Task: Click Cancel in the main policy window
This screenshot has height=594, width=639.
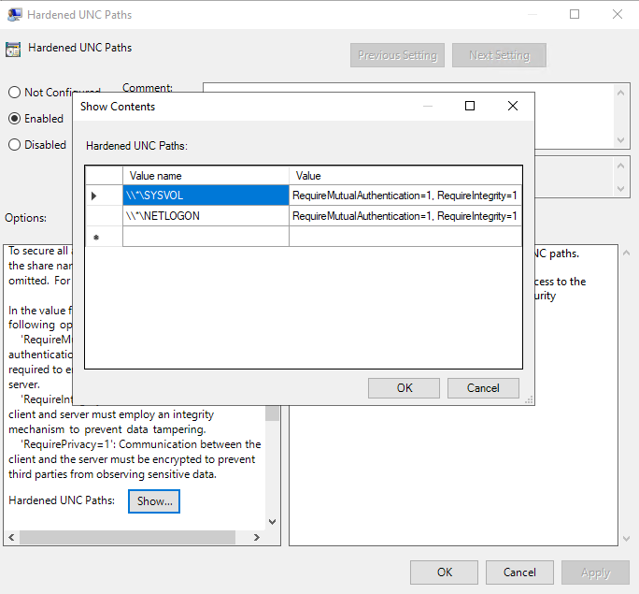Action: [519, 572]
